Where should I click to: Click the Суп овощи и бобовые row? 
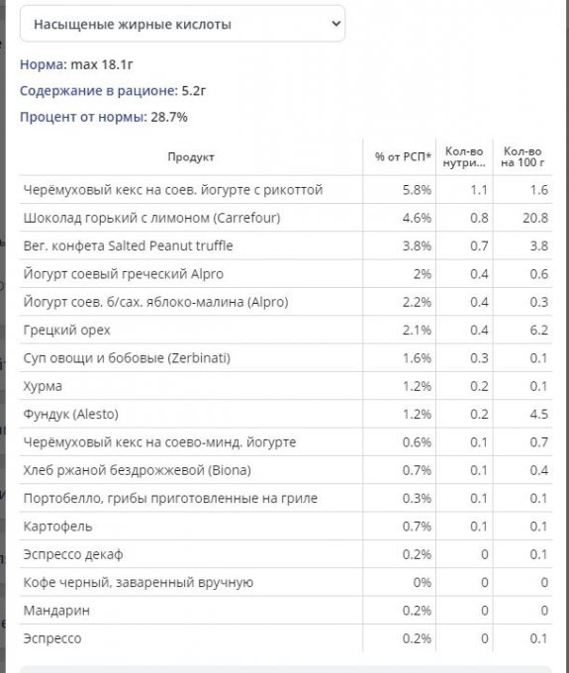(x=286, y=358)
